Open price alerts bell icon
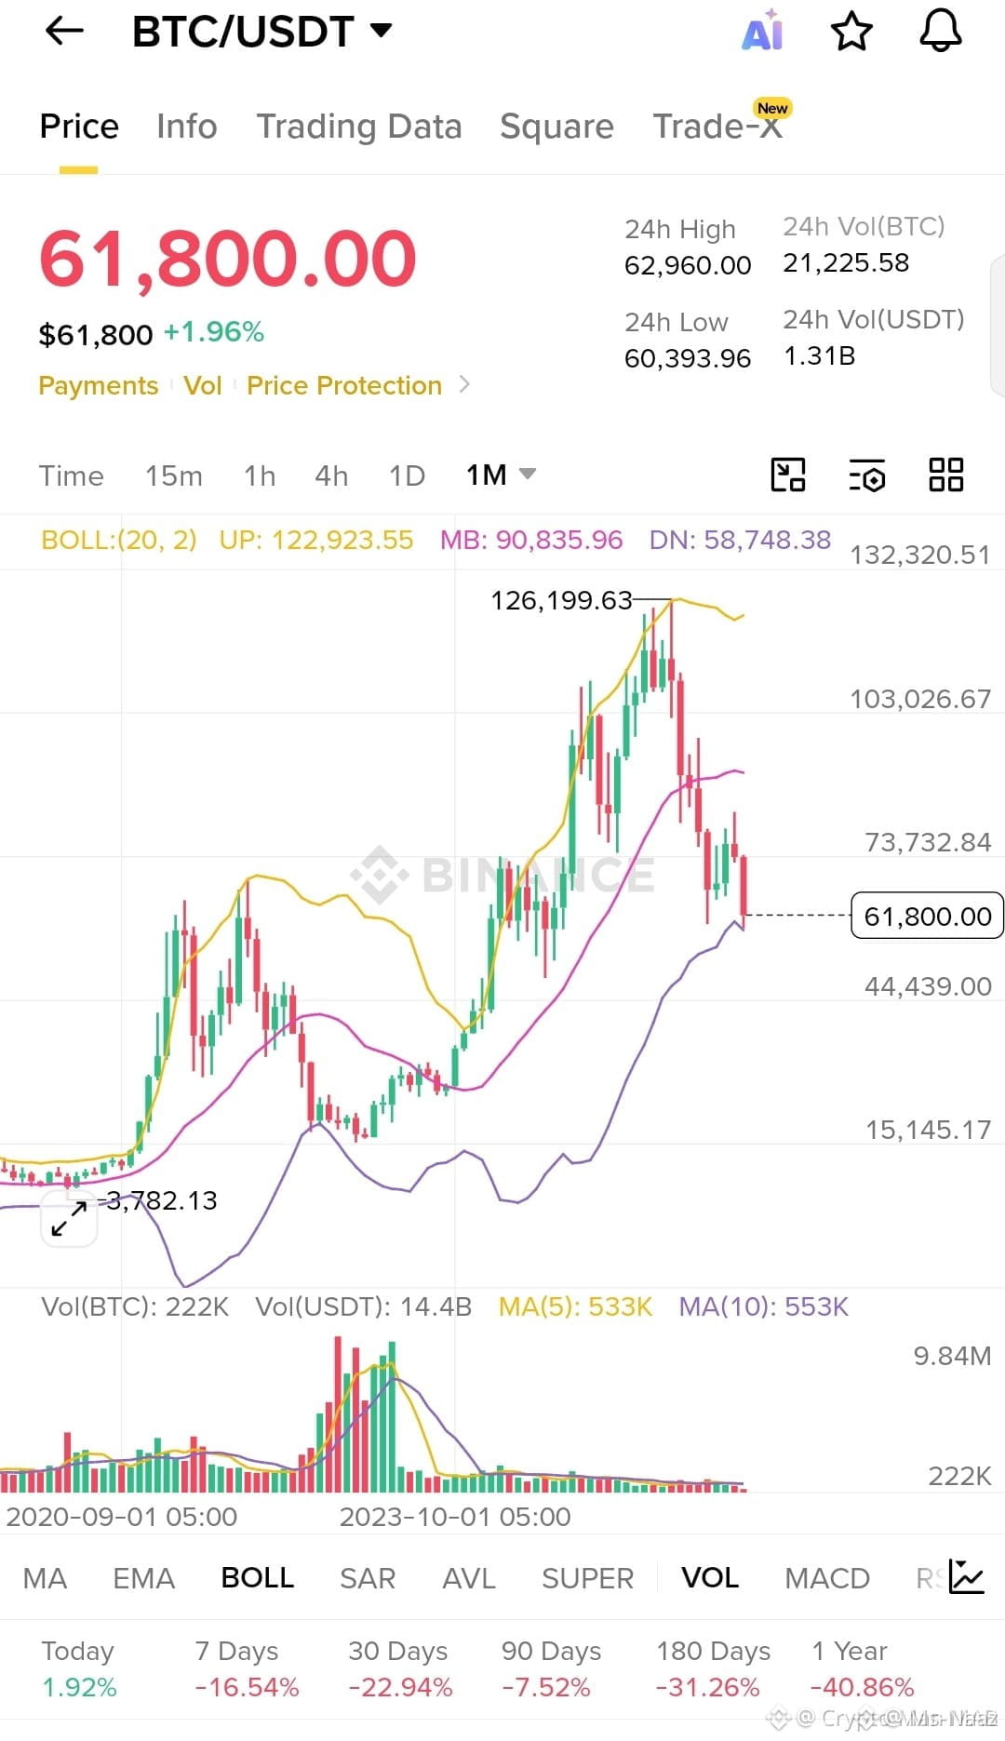The width and height of the screenshot is (1005, 1741). (x=940, y=31)
